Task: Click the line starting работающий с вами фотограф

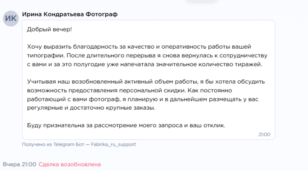Action: [143, 99]
